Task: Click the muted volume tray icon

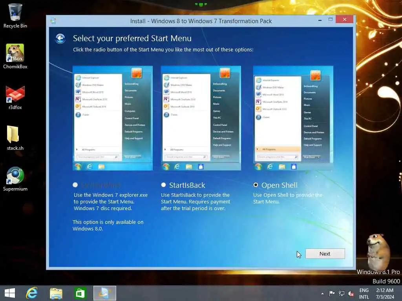Action: pyautogui.click(x=351, y=294)
